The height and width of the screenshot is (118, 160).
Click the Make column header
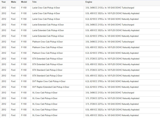tap(13, 2)
